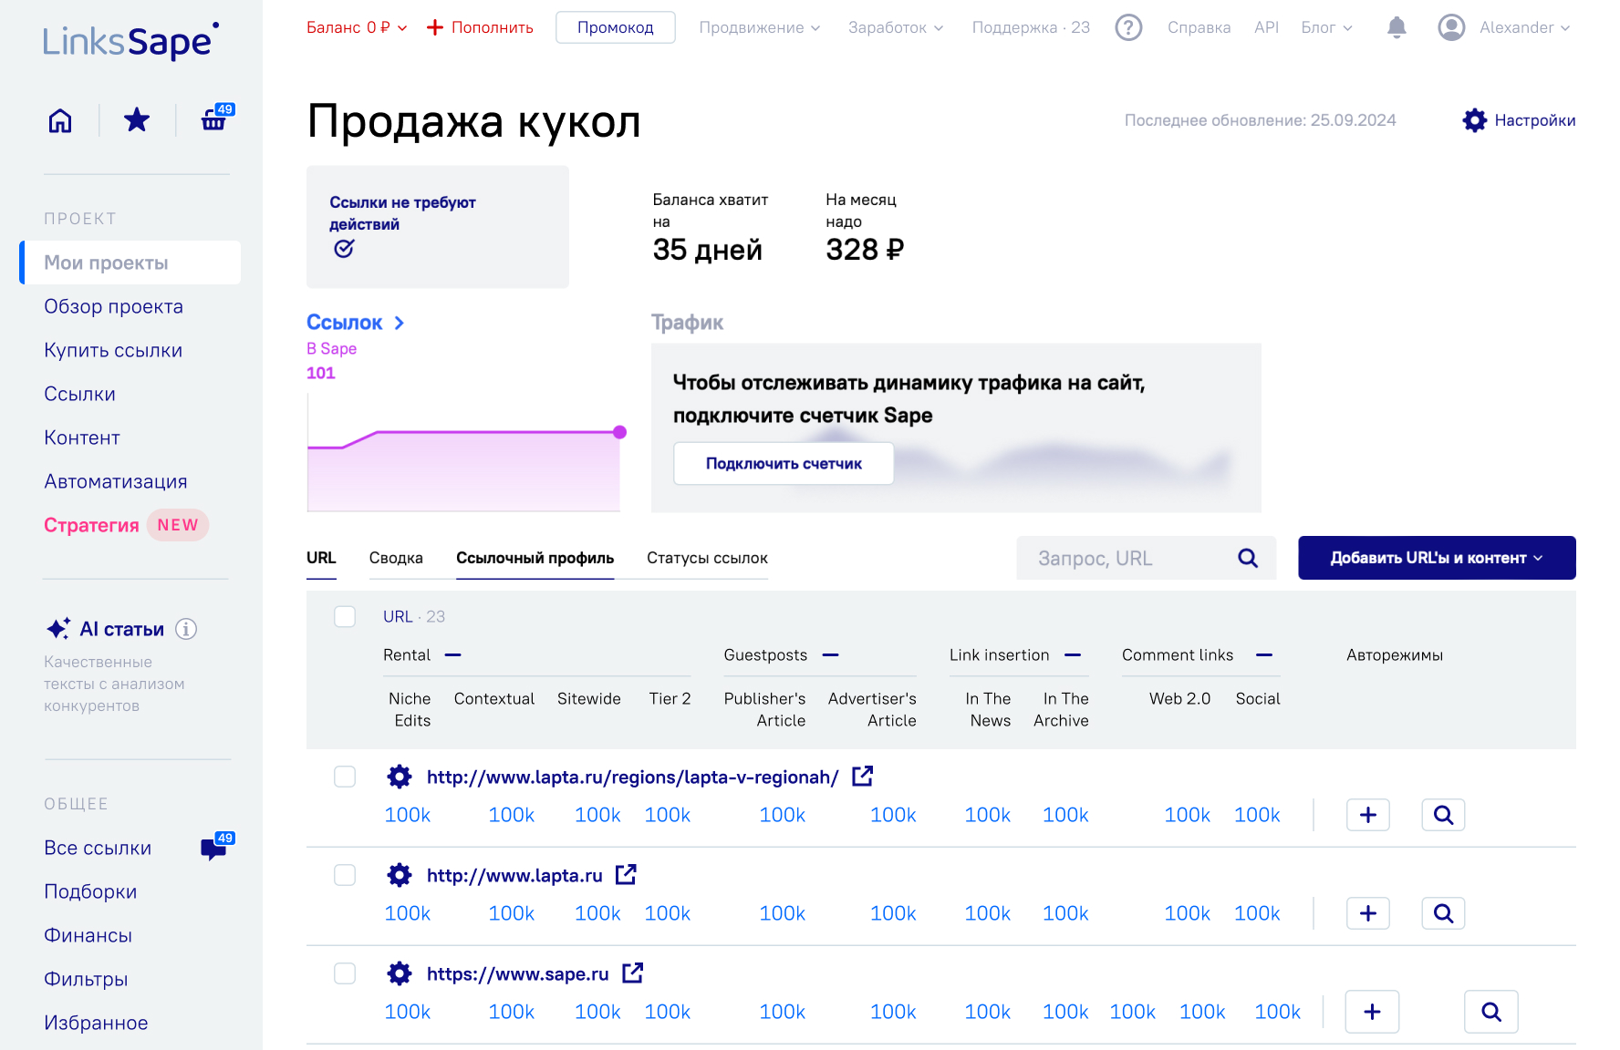Open gear settings for https://www.sape.ru
Screen dimensions: 1620x1050
[400, 973]
